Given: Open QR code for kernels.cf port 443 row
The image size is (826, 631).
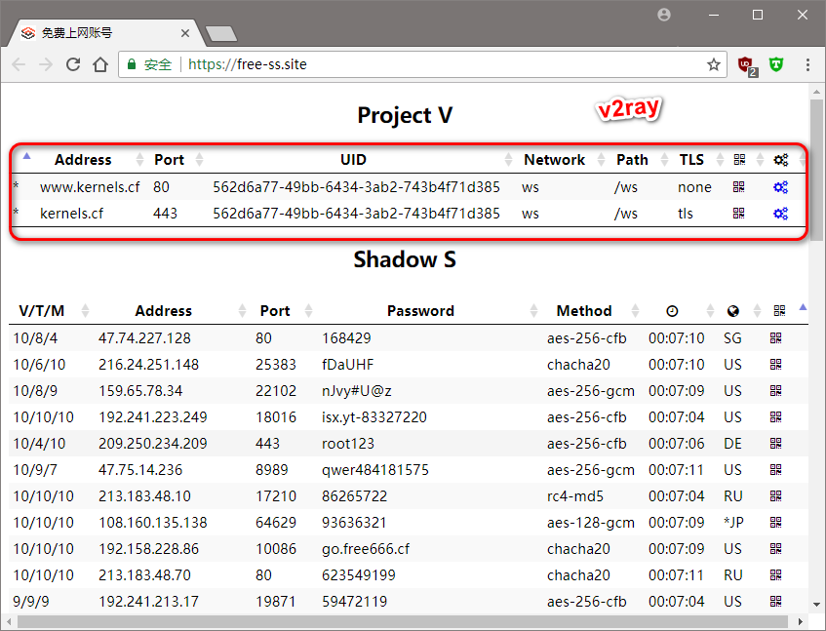Looking at the screenshot, I should [x=738, y=214].
